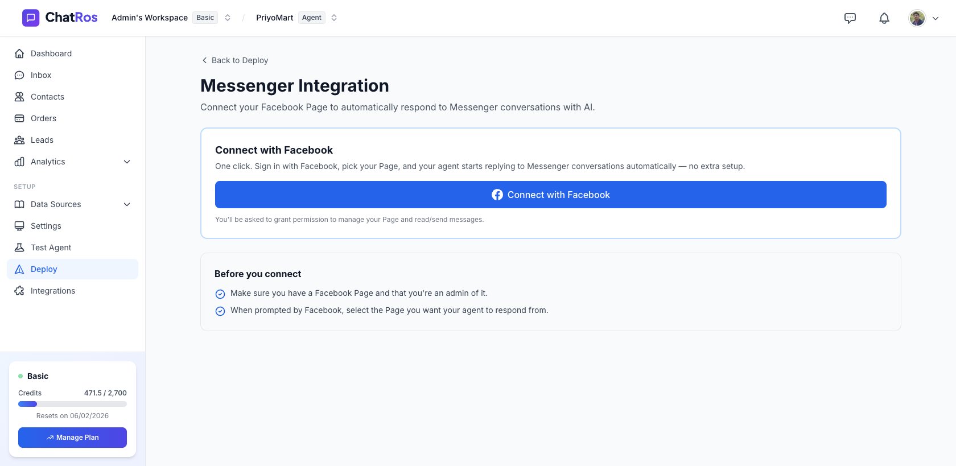Click the Orders card icon

pos(19,118)
